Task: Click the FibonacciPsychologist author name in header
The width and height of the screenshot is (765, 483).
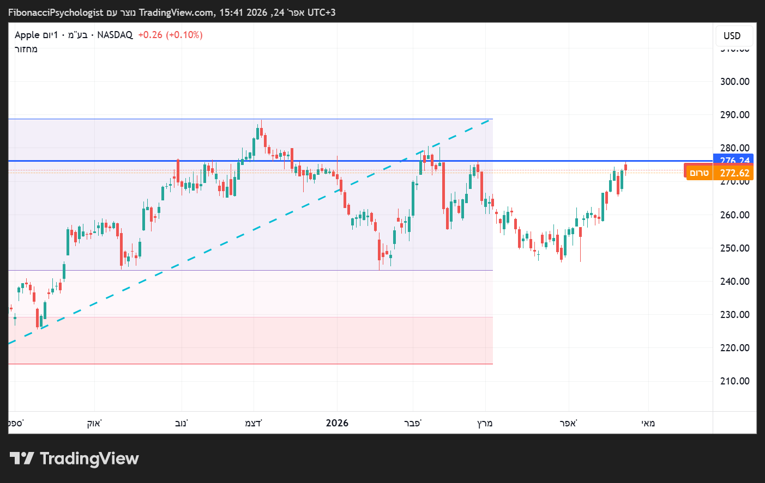Action: coord(56,12)
